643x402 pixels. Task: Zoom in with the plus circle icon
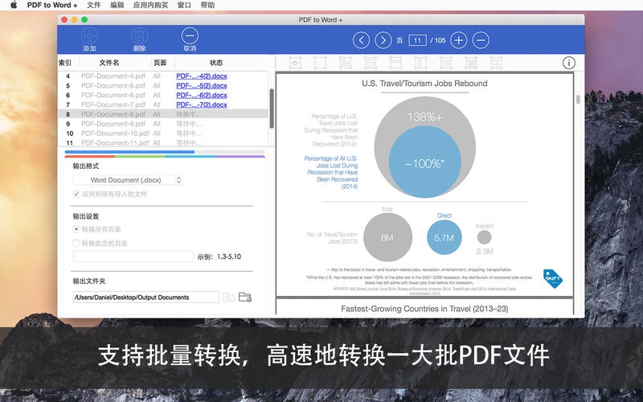pyautogui.click(x=458, y=40)
